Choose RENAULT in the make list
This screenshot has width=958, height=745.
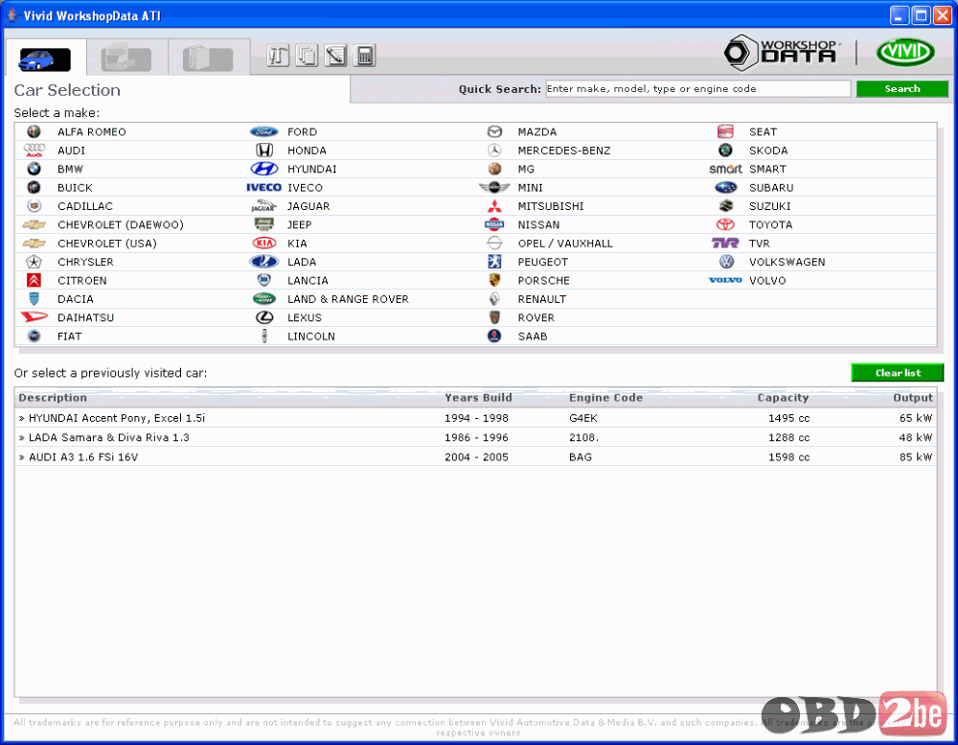(542, 299)
